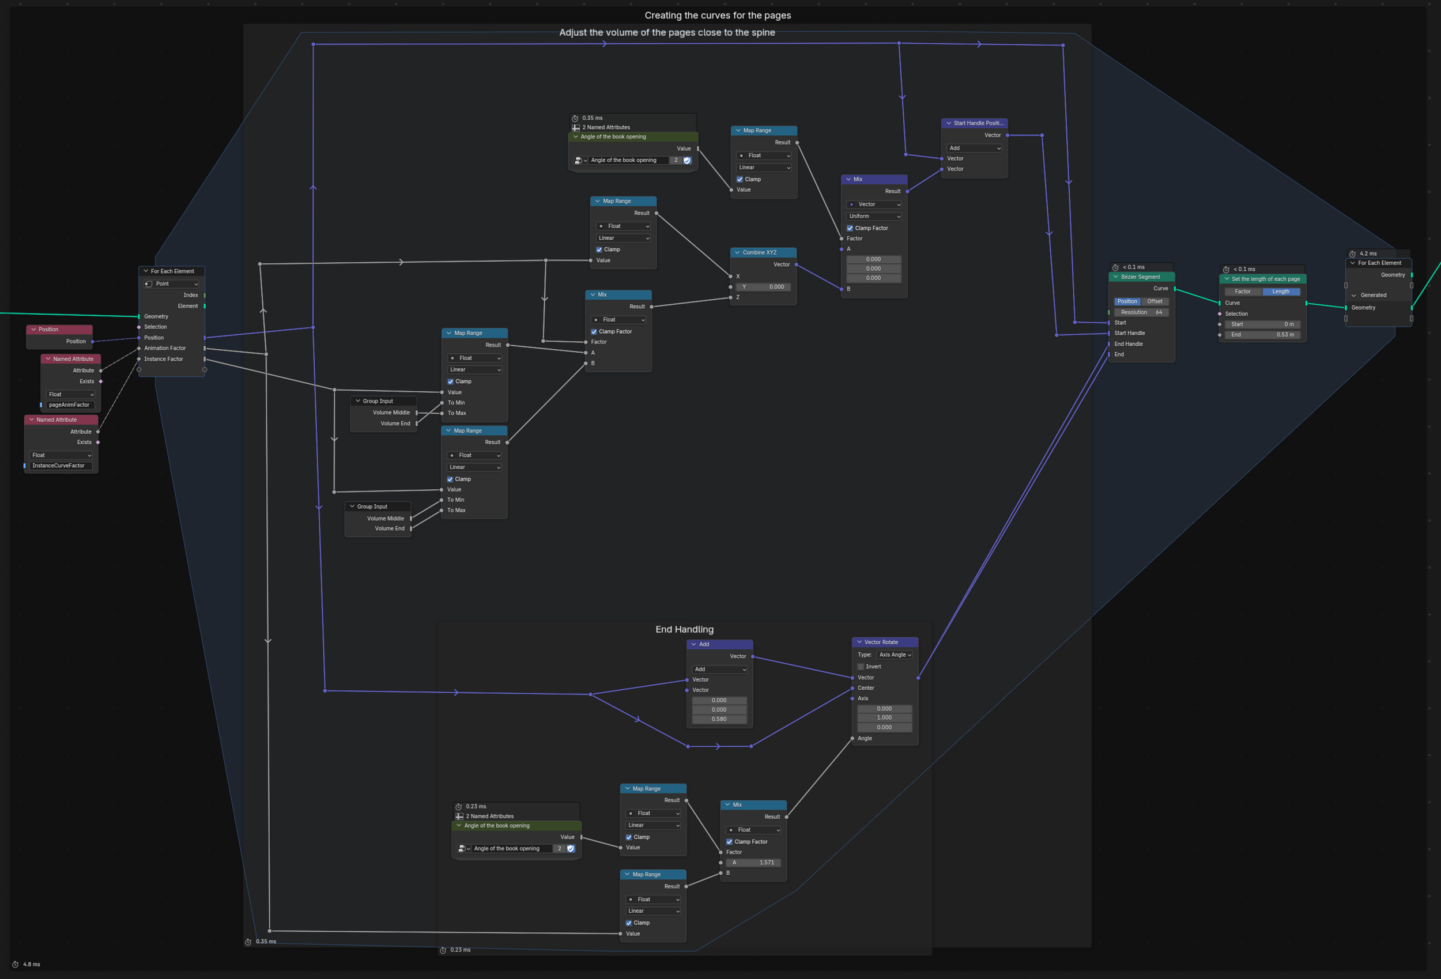Collapse the Vector Rotate node with its header arrow
1441x979 pixels.
(859, 642)
